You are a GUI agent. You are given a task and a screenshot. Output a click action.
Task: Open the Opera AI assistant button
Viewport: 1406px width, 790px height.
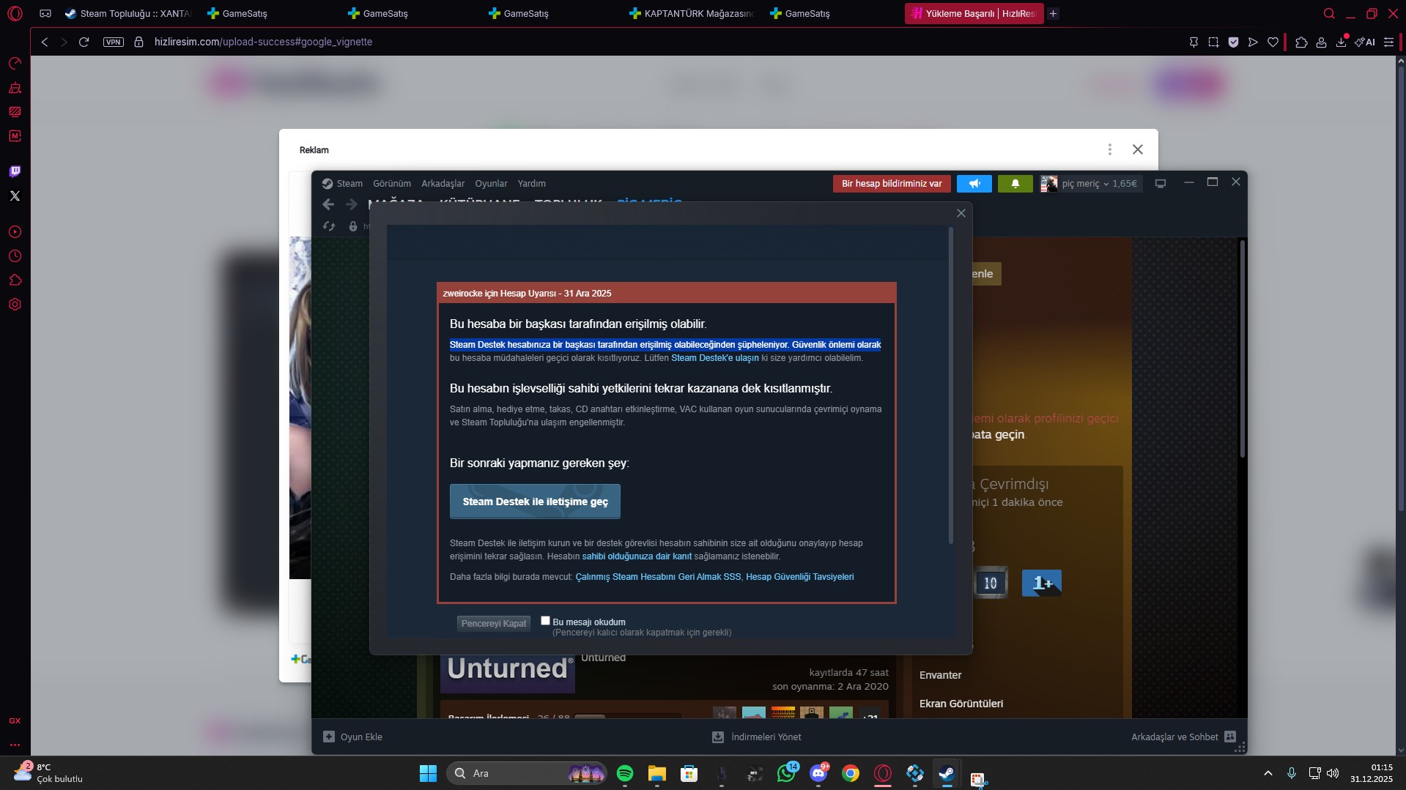1364,42
